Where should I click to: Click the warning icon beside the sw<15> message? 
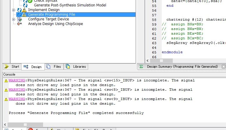(6, 81)
